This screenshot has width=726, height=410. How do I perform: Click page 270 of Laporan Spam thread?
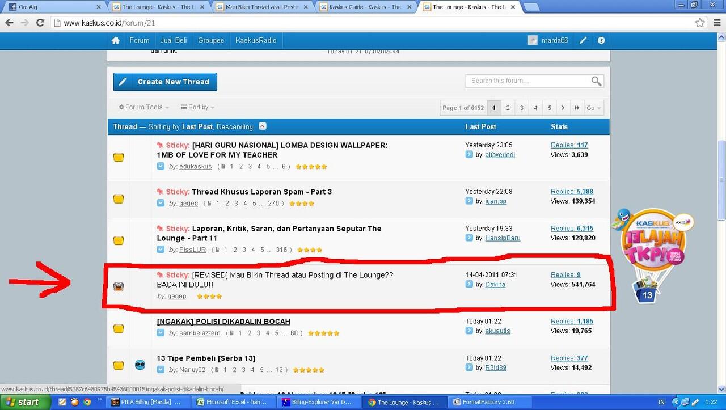[x=273, y=203]
